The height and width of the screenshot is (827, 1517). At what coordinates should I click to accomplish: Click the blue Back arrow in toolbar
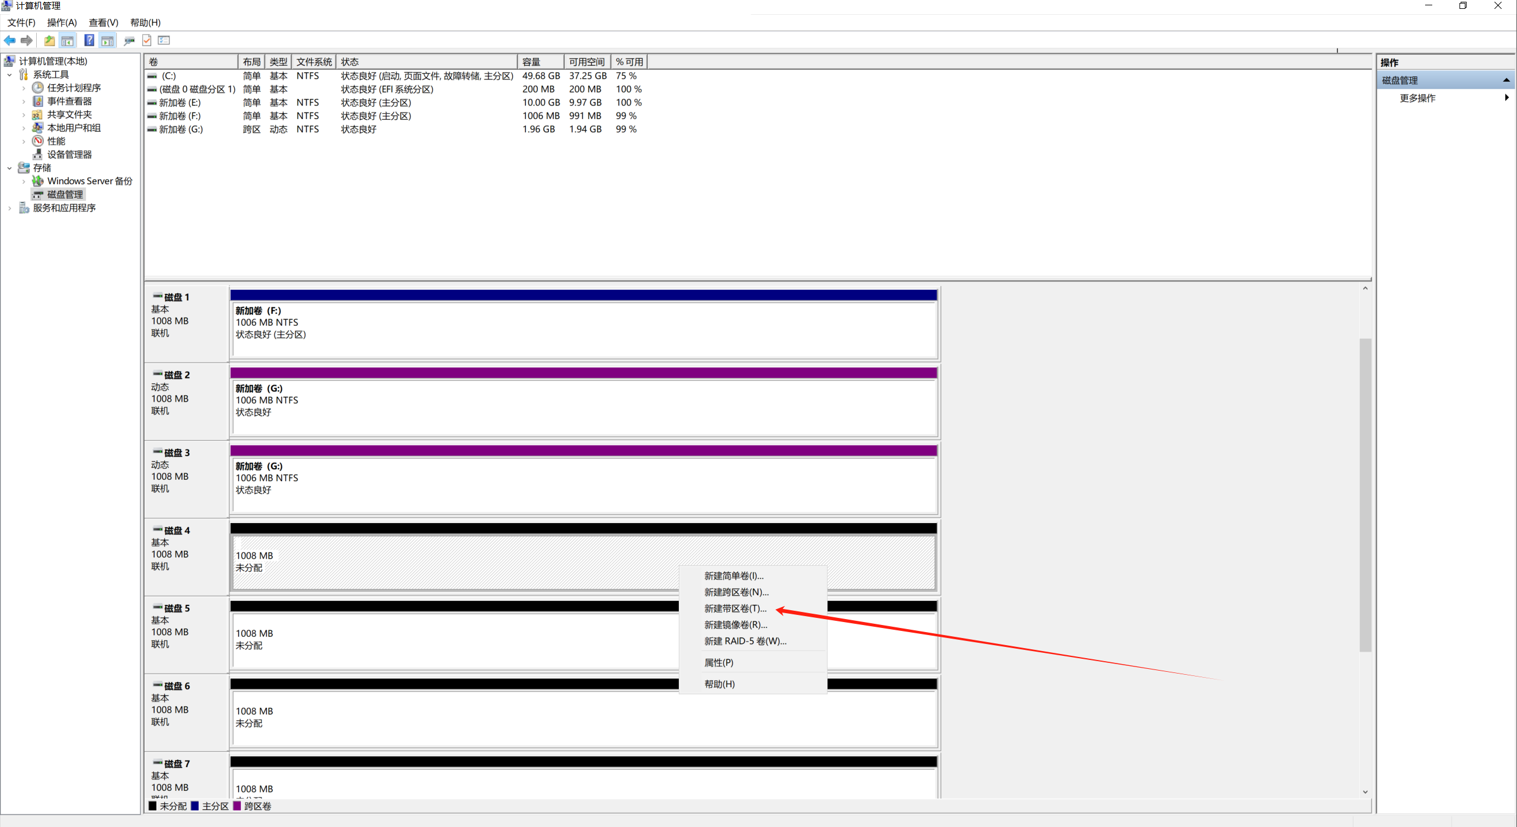(9, 40)
